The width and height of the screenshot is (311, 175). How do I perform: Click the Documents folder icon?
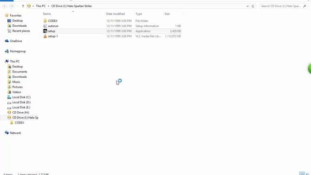pyautogui.click(x=9, y=71)
